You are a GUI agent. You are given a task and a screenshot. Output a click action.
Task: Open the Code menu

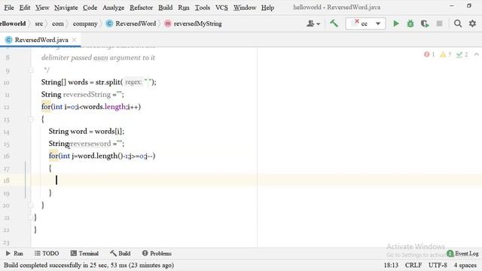pyautogui.click(x=90, y=8)
